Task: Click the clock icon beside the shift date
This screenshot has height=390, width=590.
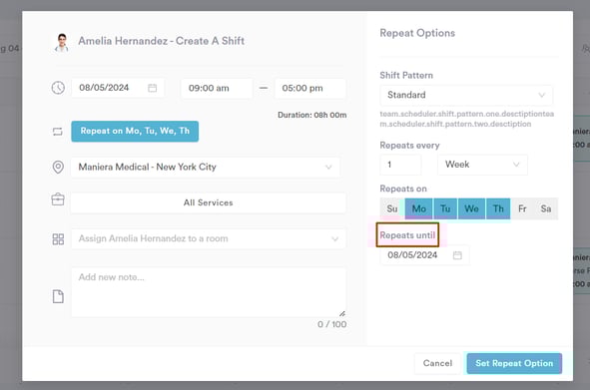Action: pyautogui.click(x=58, y=88)
